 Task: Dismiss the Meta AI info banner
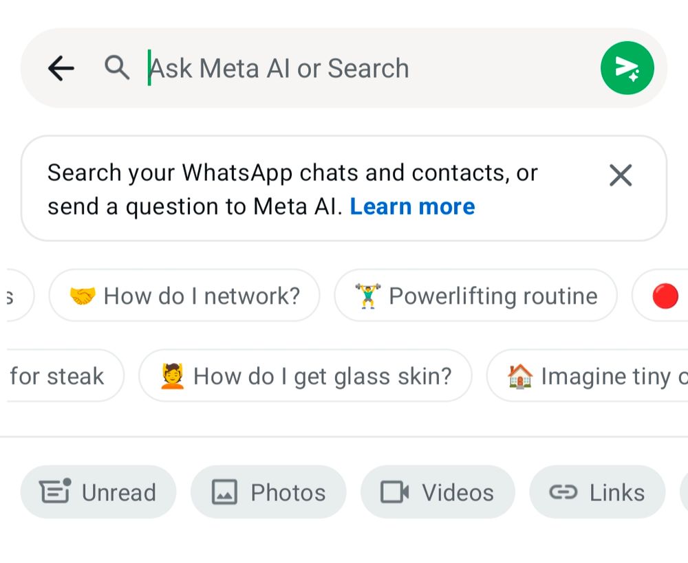pyautogui.click(x=620, y=175)
